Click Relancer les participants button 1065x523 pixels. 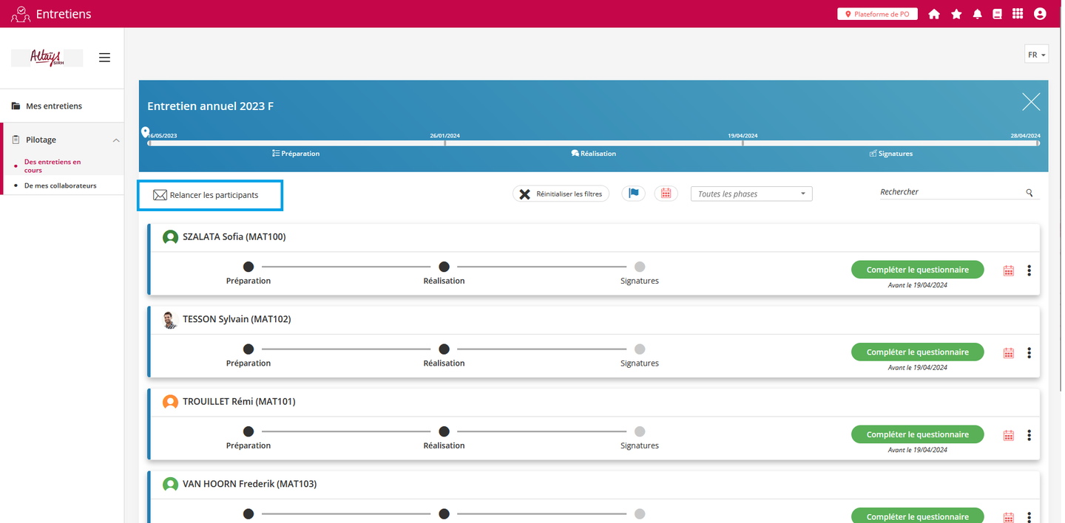[210, 196]
